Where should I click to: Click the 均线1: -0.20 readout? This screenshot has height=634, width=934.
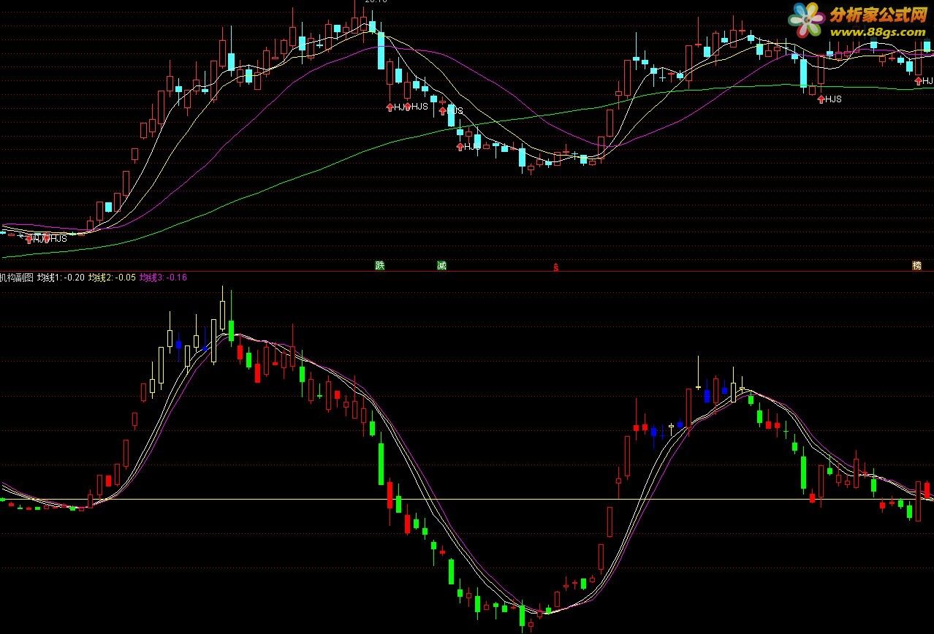click(x=61, y=277)
